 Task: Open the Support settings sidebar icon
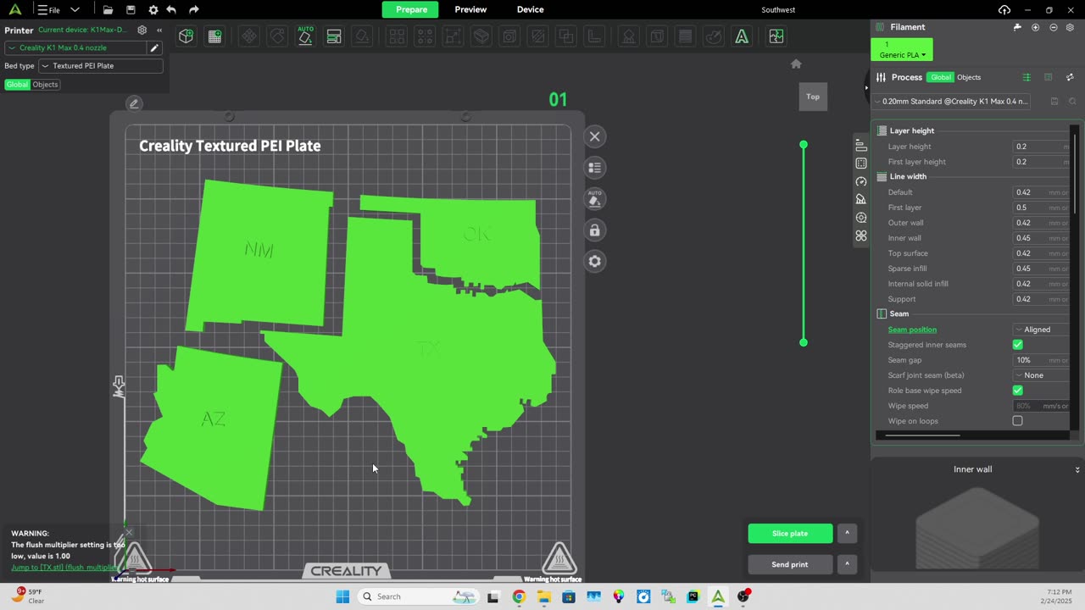(861, 199)
